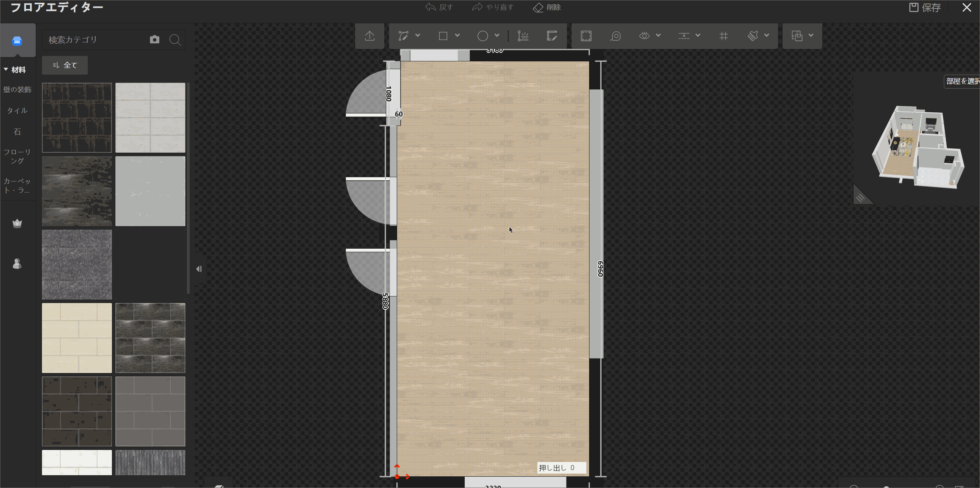Select the plain light gray material
980x488 pixels.
pyautogui.click(x=150, y=191)
